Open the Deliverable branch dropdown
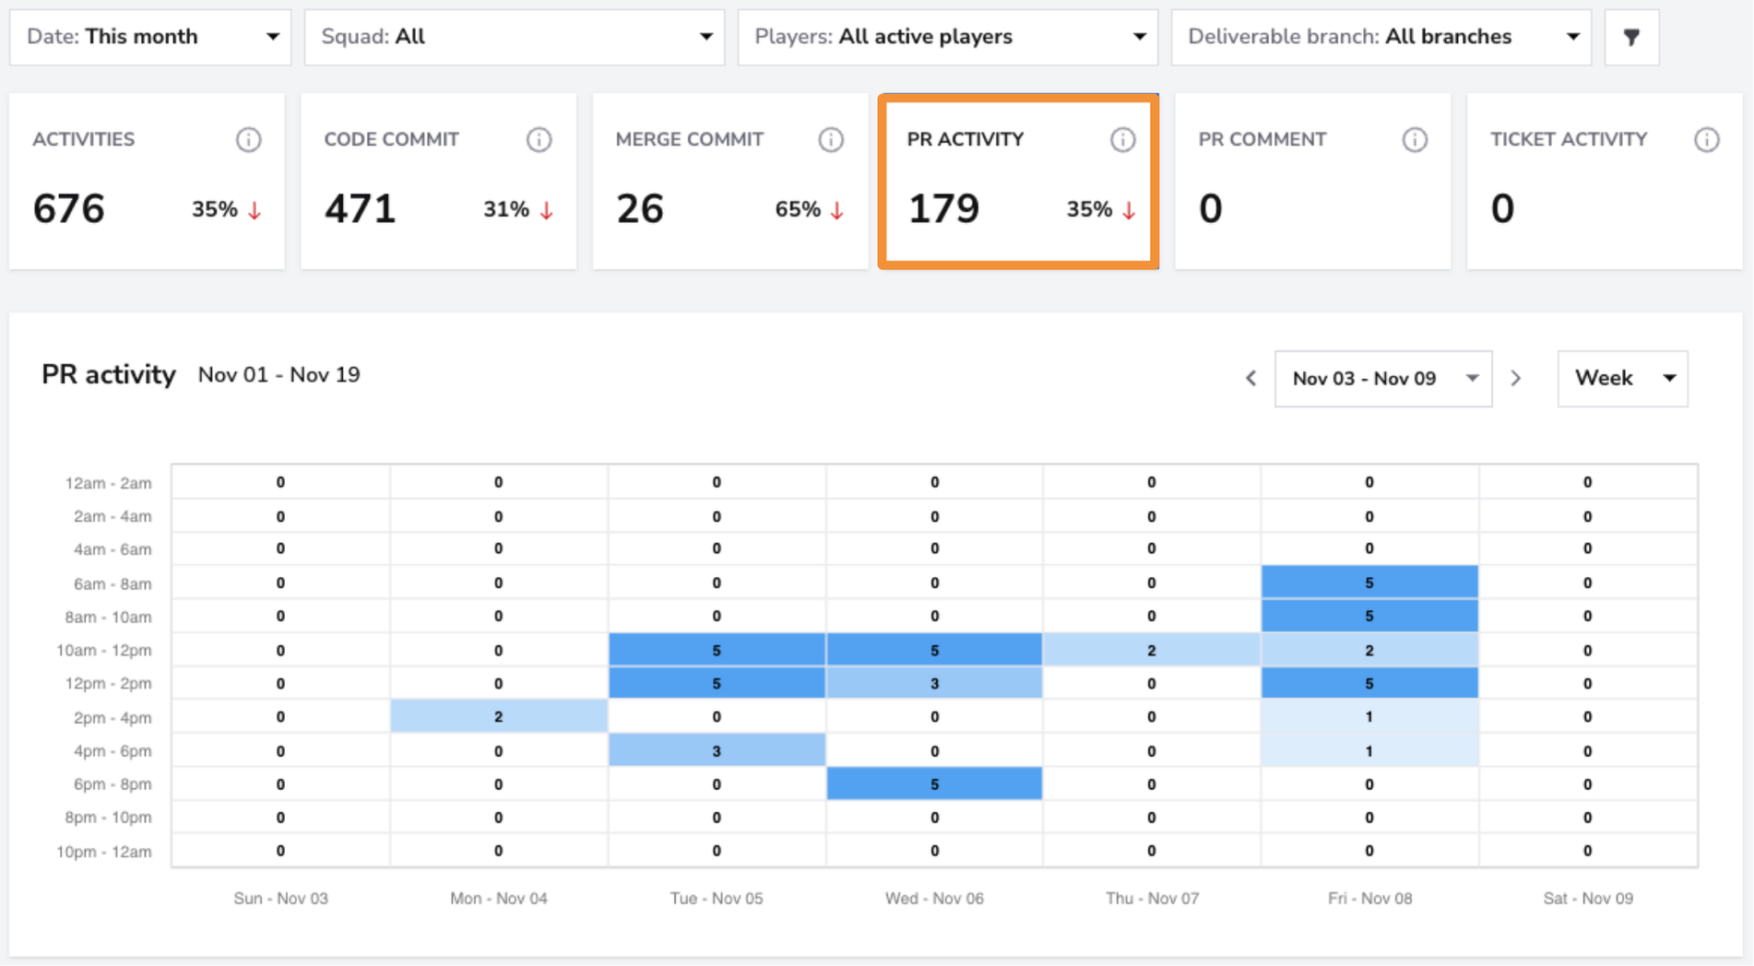Image resolution: width=1754 pixels, height=966 pixels. pos(1381,37)
